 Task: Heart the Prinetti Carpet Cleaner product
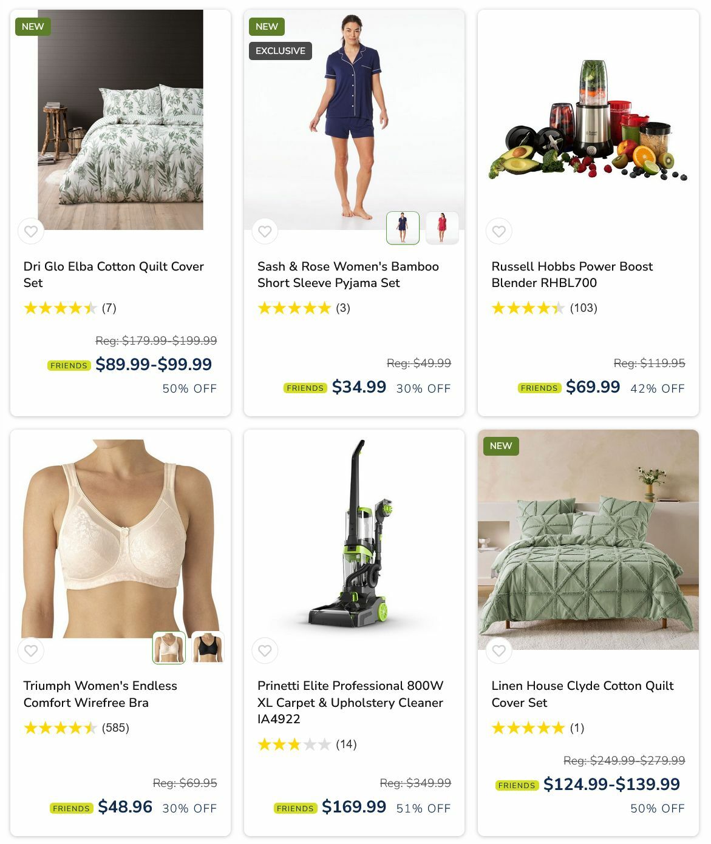(x=265, y=651)
